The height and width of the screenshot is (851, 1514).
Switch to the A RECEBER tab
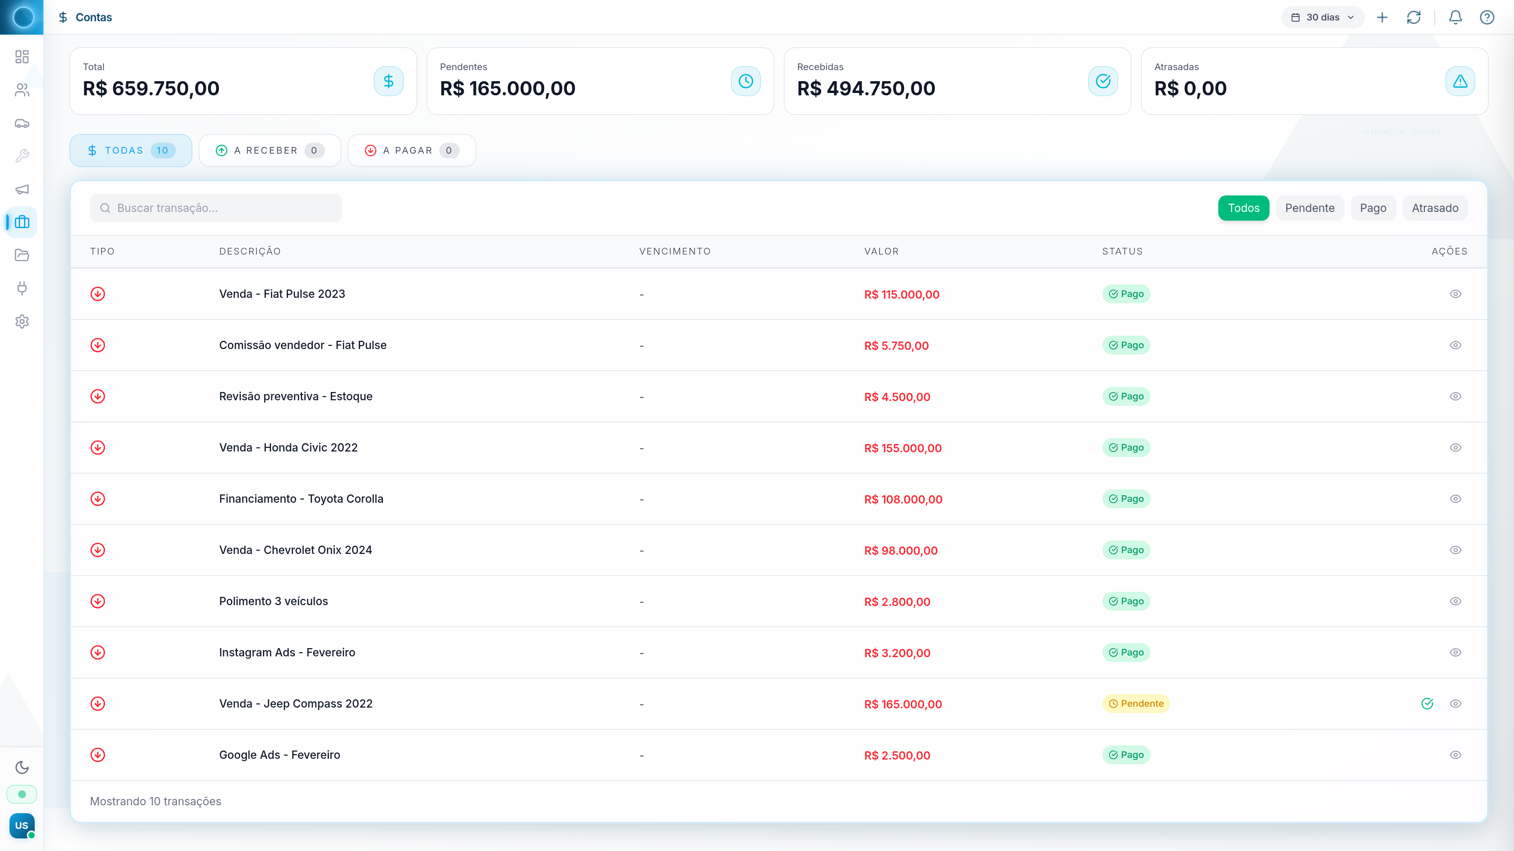pos(269,151)
